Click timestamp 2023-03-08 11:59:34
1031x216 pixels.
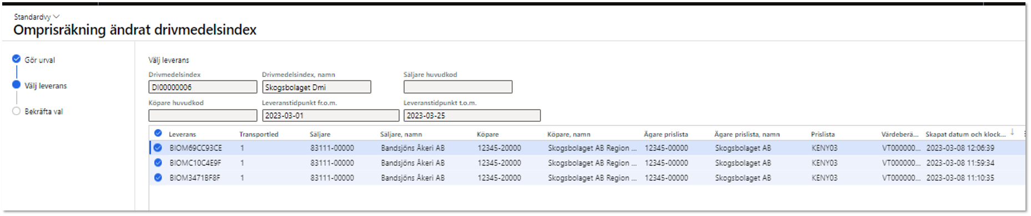[x=961, y=163]
